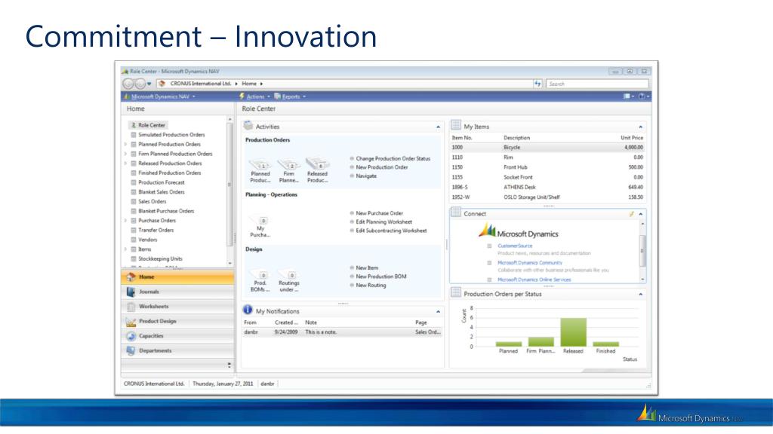
Task: Open Vendors in navigation tree
Action: 147,240
